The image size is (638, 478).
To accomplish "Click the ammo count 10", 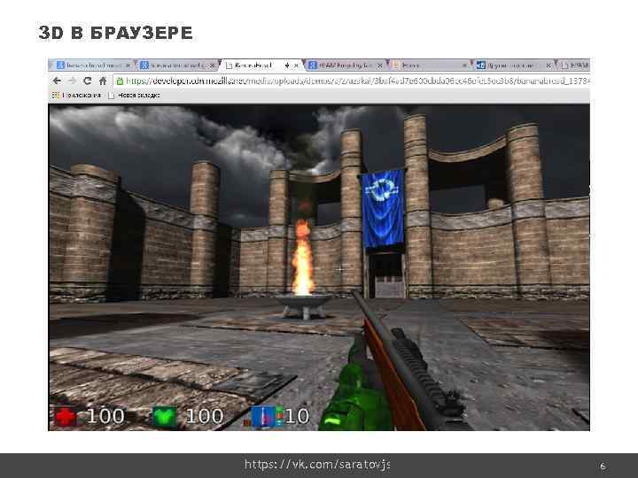I will (x=297, y=416).
